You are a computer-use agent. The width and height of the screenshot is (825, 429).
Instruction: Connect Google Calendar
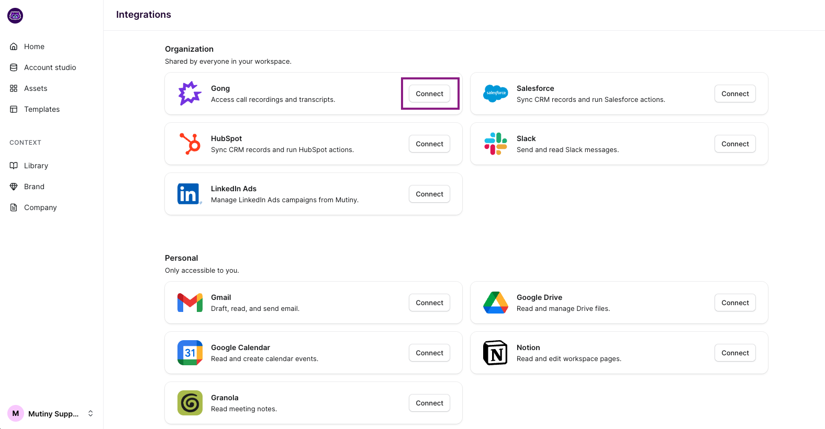pos(429,353)
